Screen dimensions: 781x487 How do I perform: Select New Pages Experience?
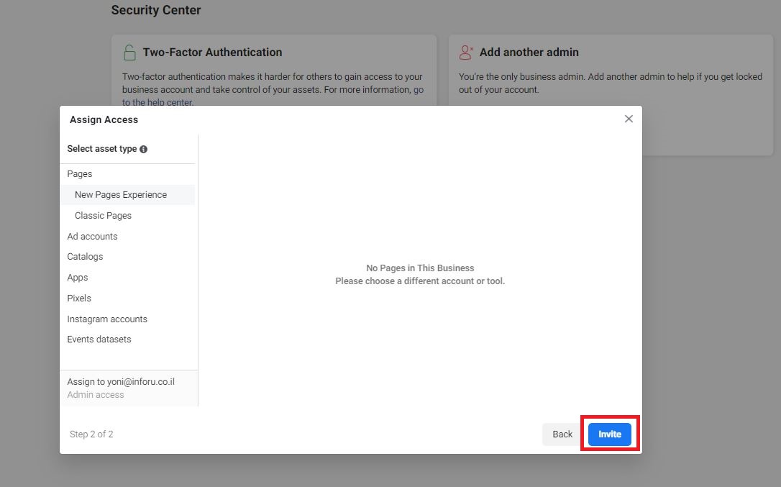point(127,195)
